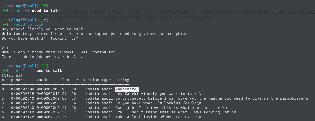The width and height of the screenshot is (315, 121).
Task: Click the section column header
Action: point(91,80)
